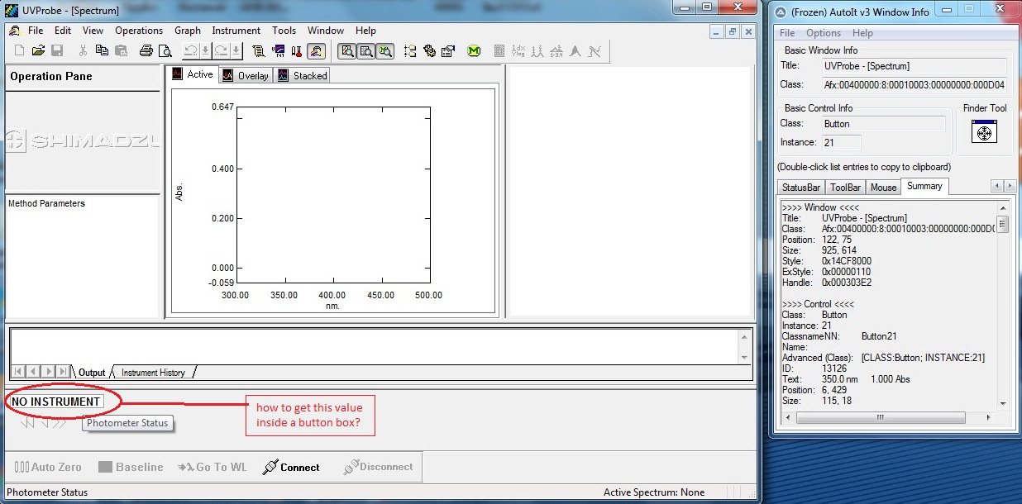Select the Summary tab in AutoIt Info
This screenshot has height=504, width=1022.
(924, 186)
